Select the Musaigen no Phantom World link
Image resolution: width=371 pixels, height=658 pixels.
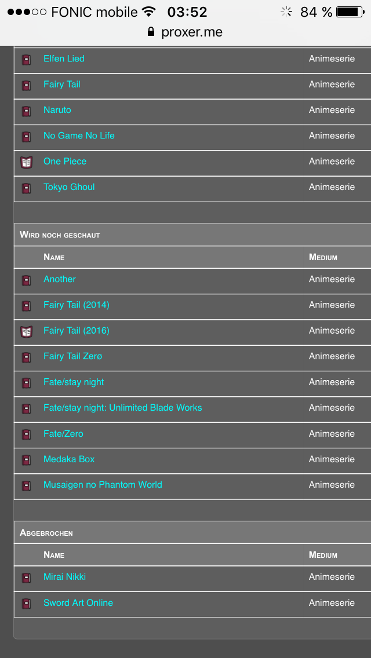coord(103,485)
